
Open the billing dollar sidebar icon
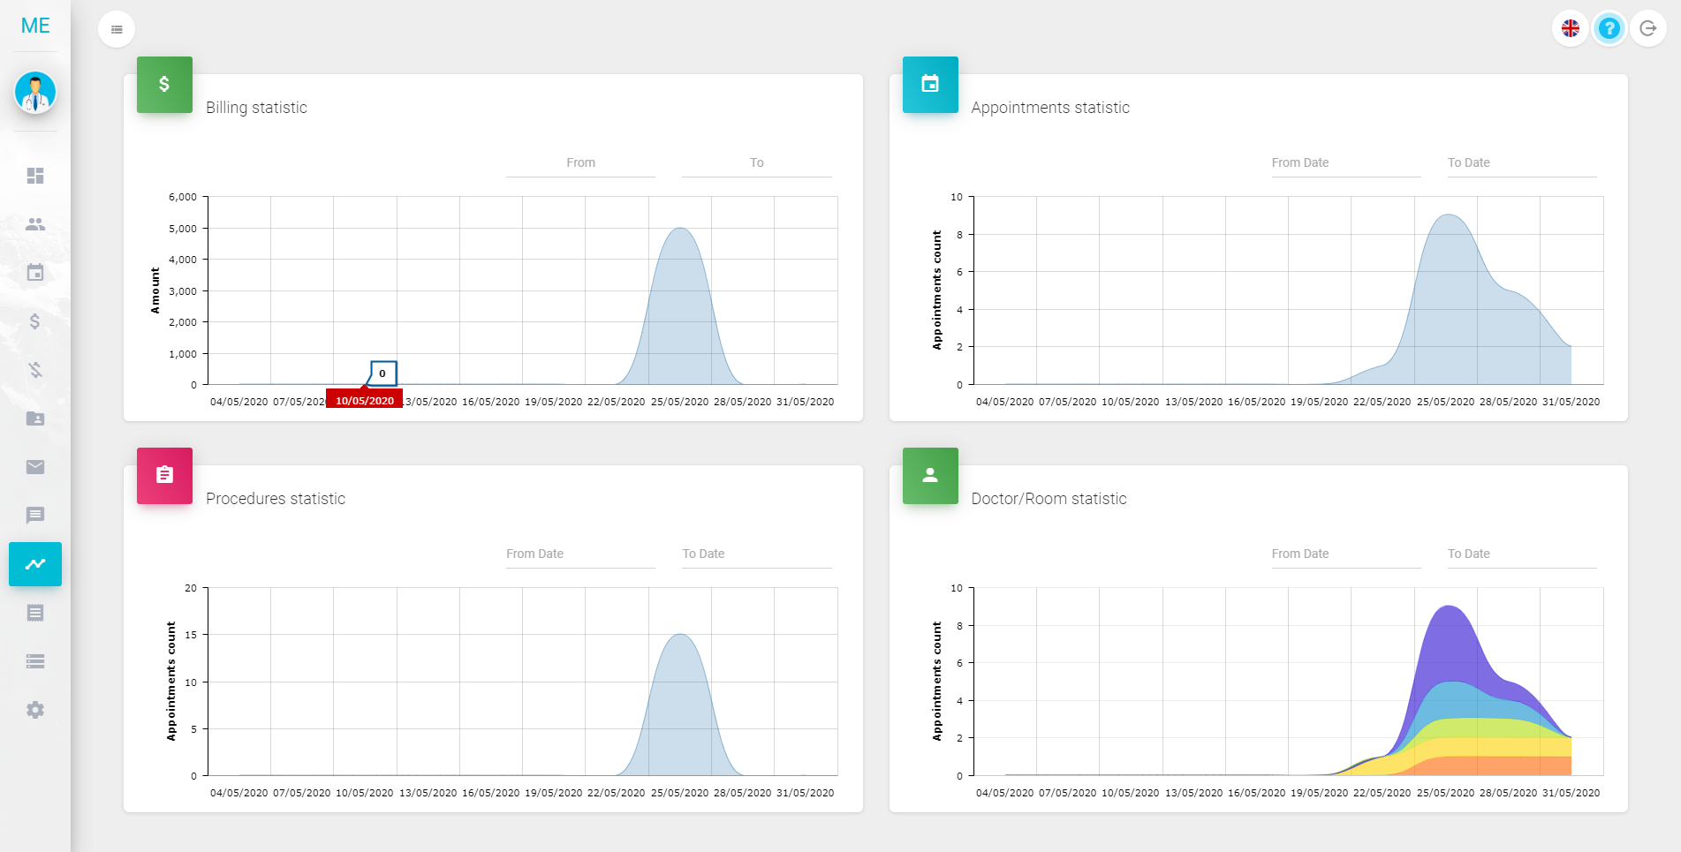click(x=35, y=321)
